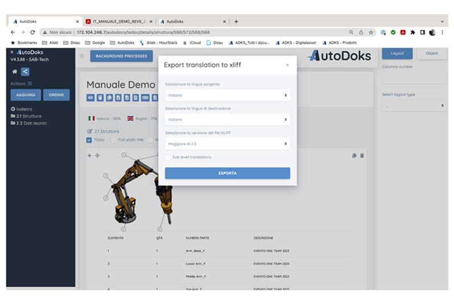454x305 pixels.
Task: Click the AGGIUNGI button
Action: click(26, 95)
